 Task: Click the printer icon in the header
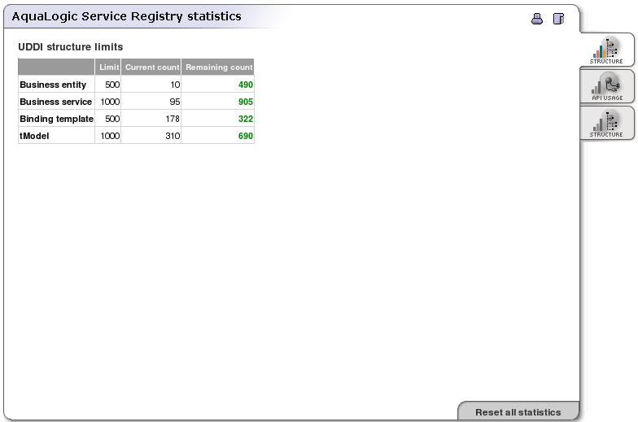pos(537,19)
